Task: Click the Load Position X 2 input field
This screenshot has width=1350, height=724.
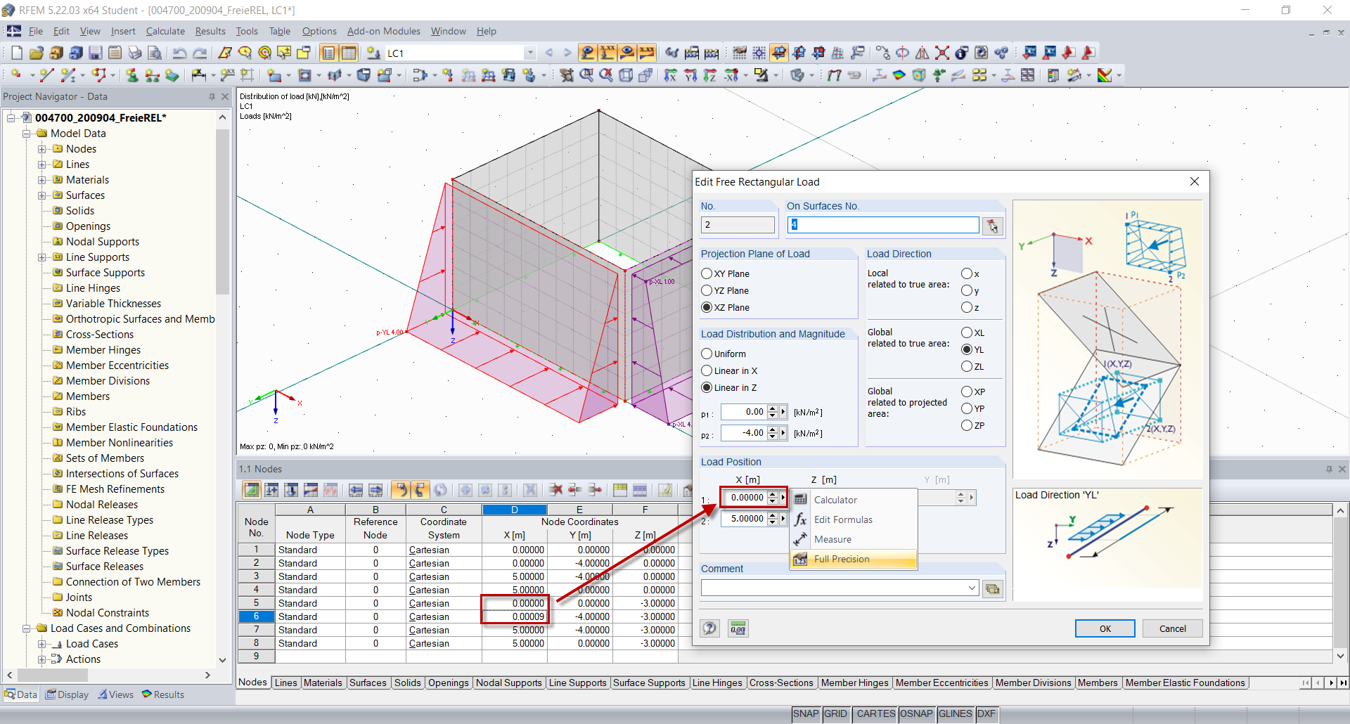Action: [x=743, y=519]
